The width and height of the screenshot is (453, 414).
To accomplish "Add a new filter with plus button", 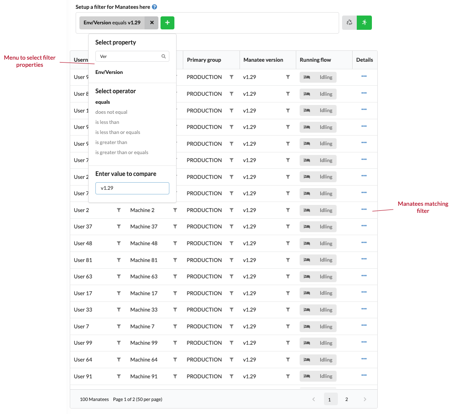I will point(167,23).
